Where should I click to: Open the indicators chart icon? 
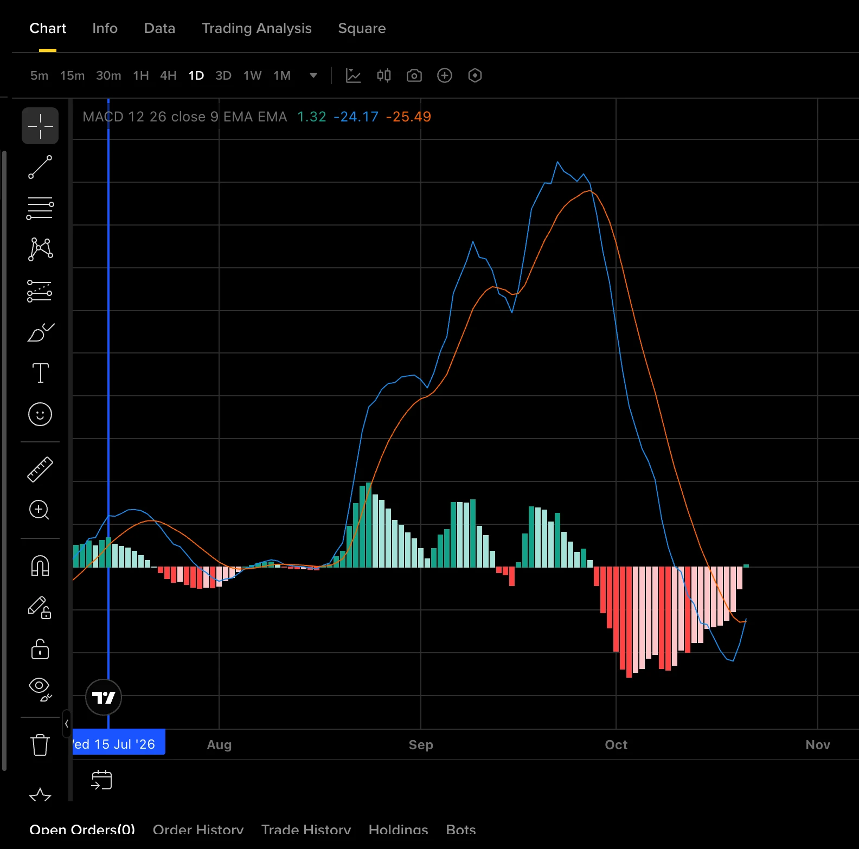(x=354, y=75)
